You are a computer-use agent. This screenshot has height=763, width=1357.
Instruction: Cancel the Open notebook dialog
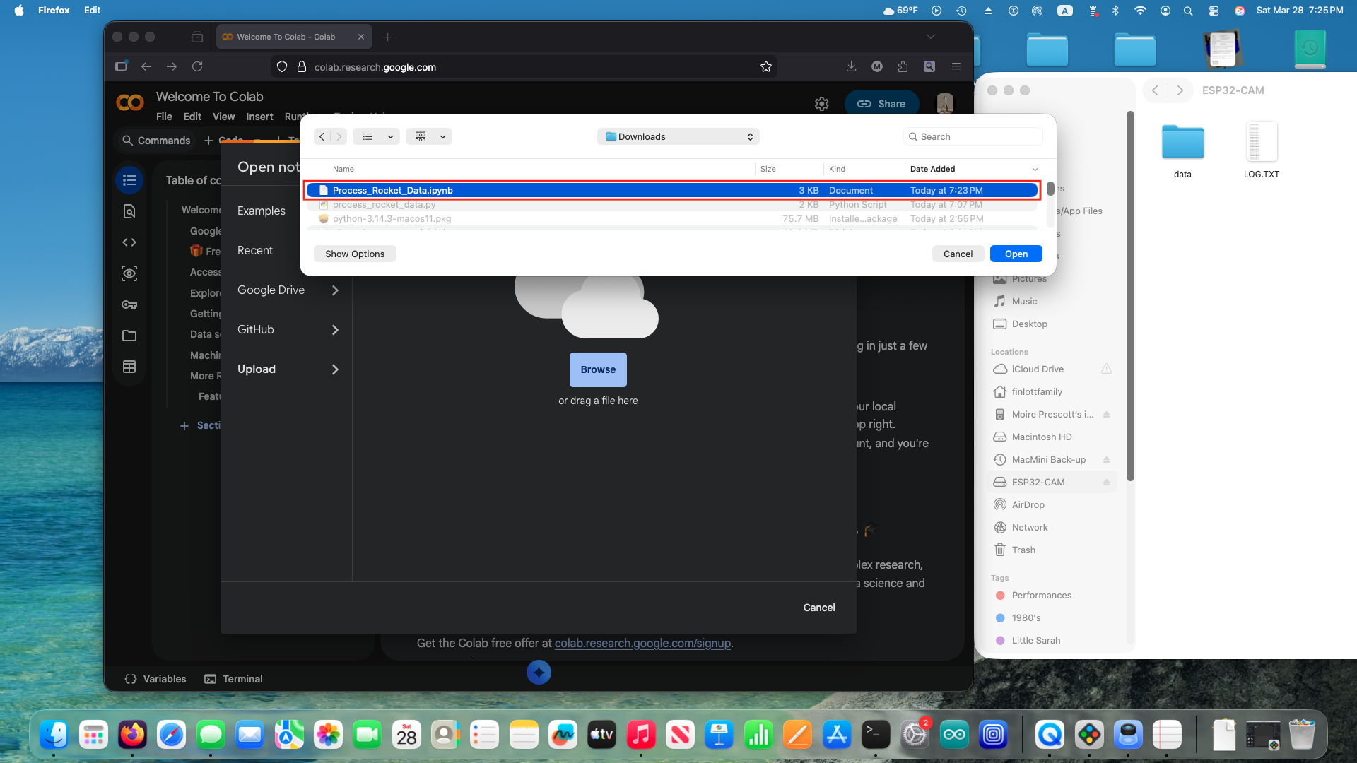point(819,608)
